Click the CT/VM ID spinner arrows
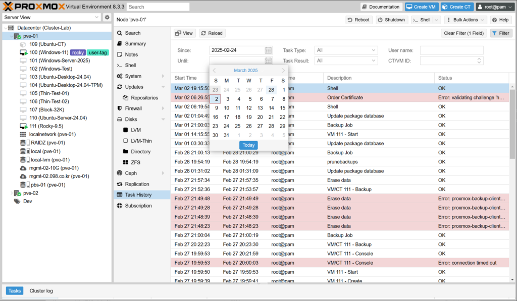 tap(479, 61)
